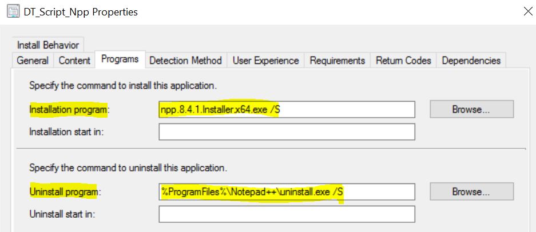The width and height of the screenshot is (536, 232).
Task: Click the Installation program input field
Action: (x=287, y=109)
